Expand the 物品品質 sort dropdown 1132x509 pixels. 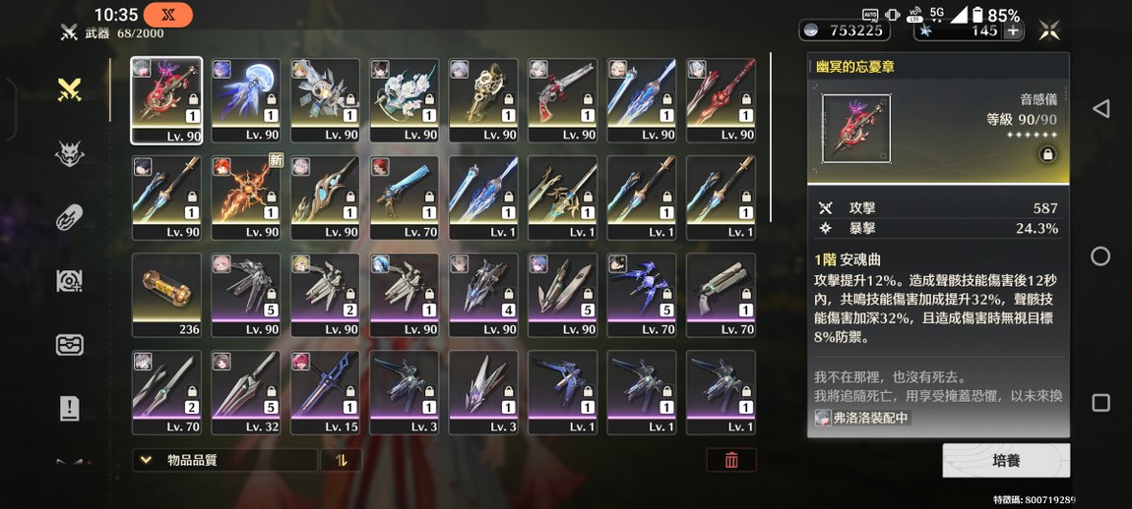coord(224,460)
